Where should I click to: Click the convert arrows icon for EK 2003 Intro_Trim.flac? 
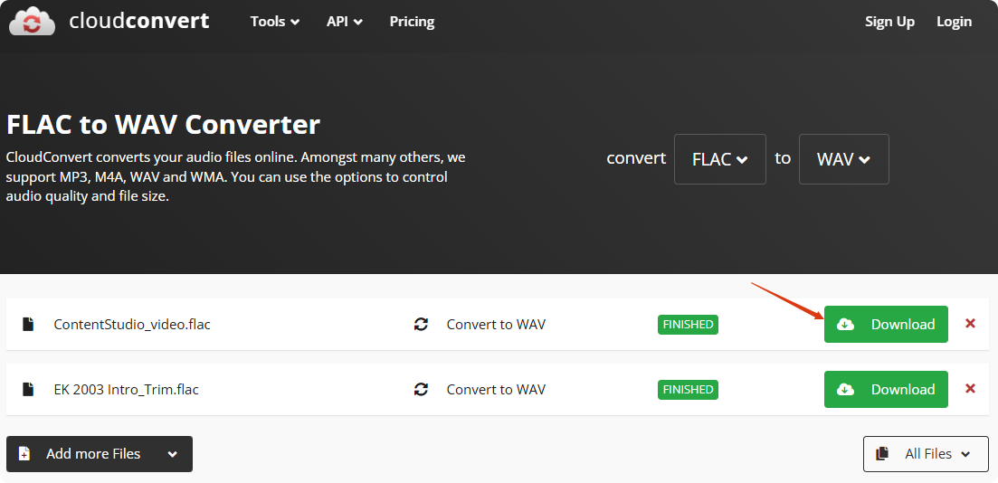421,389
